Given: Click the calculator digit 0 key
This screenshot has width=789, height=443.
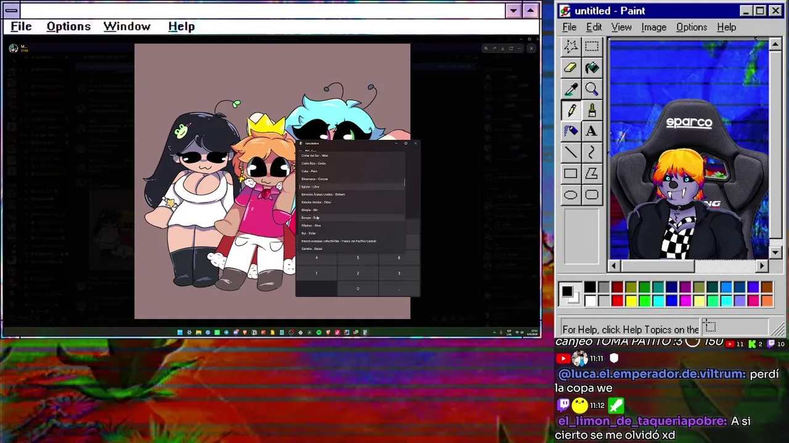Looking at the screenshot, I should click(358, 289).
